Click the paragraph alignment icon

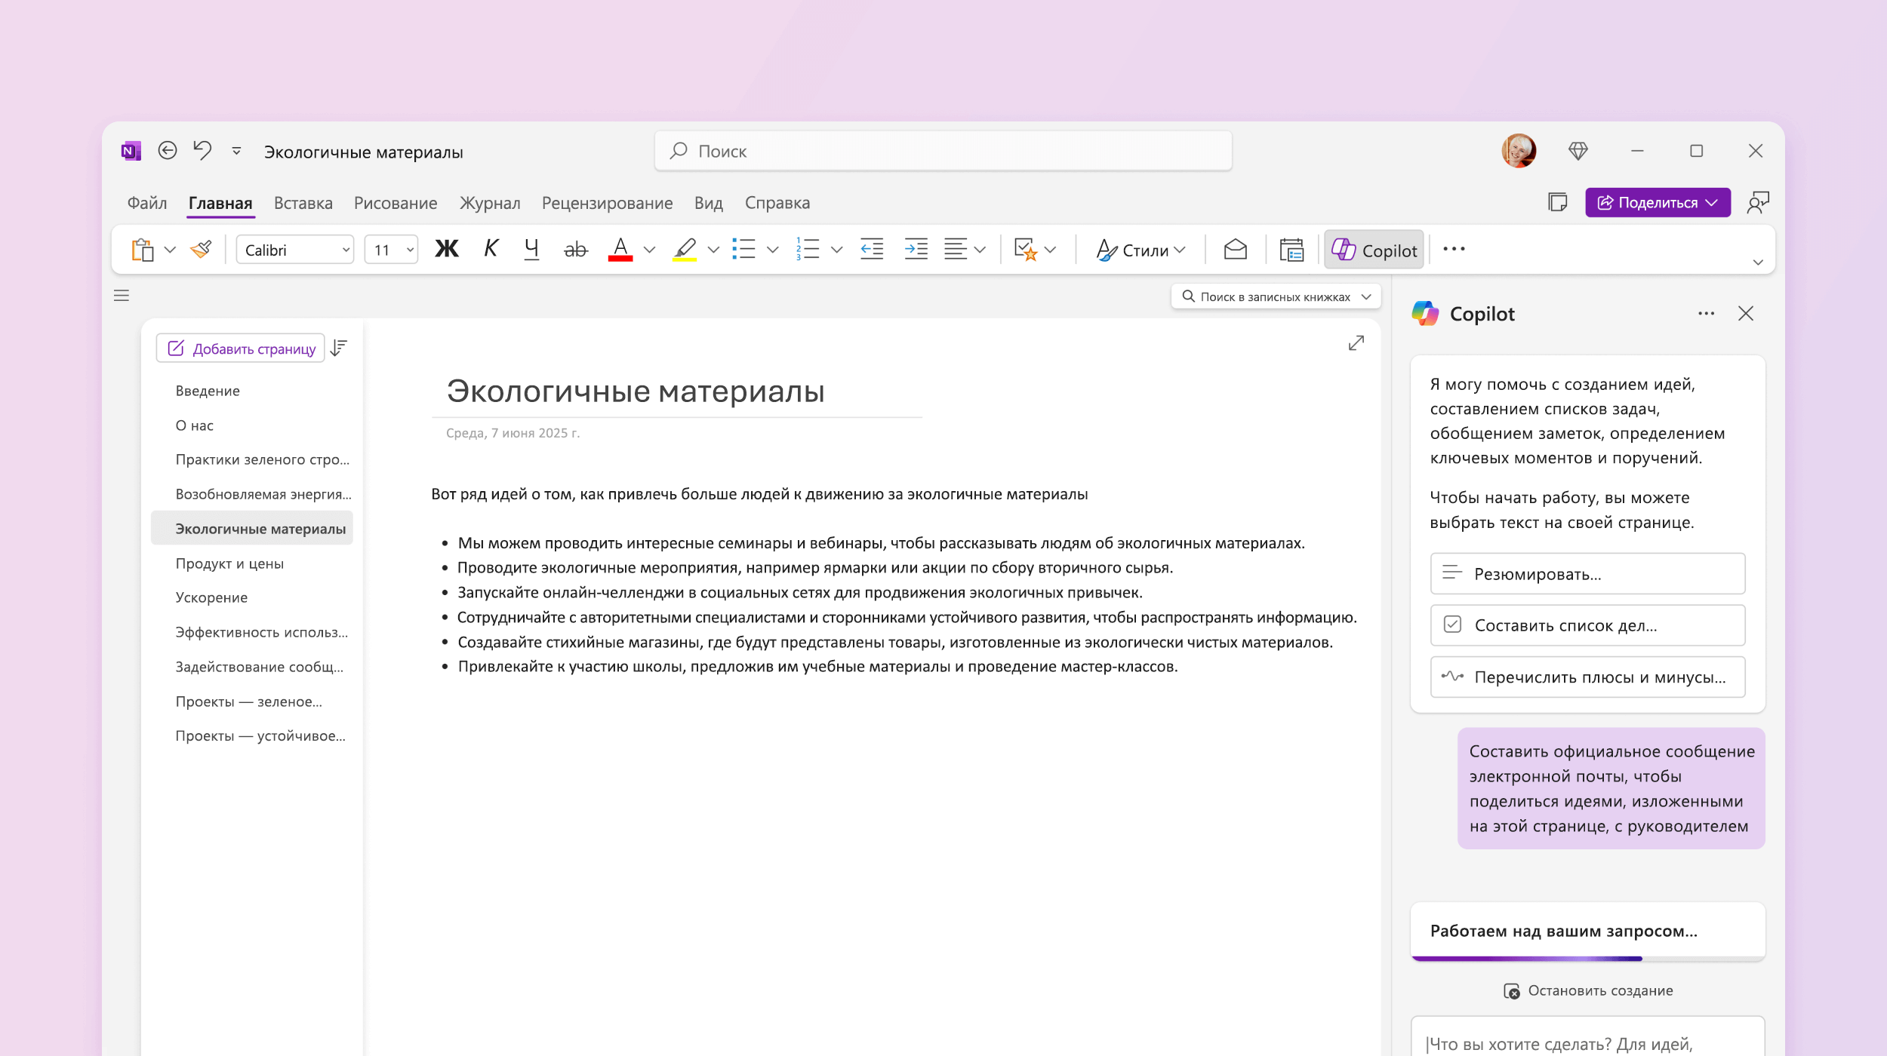pos(956,249)
